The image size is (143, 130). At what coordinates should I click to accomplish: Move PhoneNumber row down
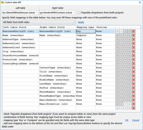coord(125,92)
